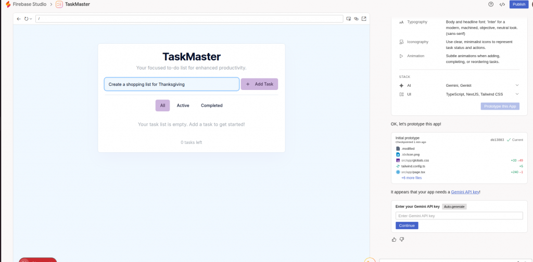
Task: Click the Typography icon in the blueprint
Action: tap(401, 22)
